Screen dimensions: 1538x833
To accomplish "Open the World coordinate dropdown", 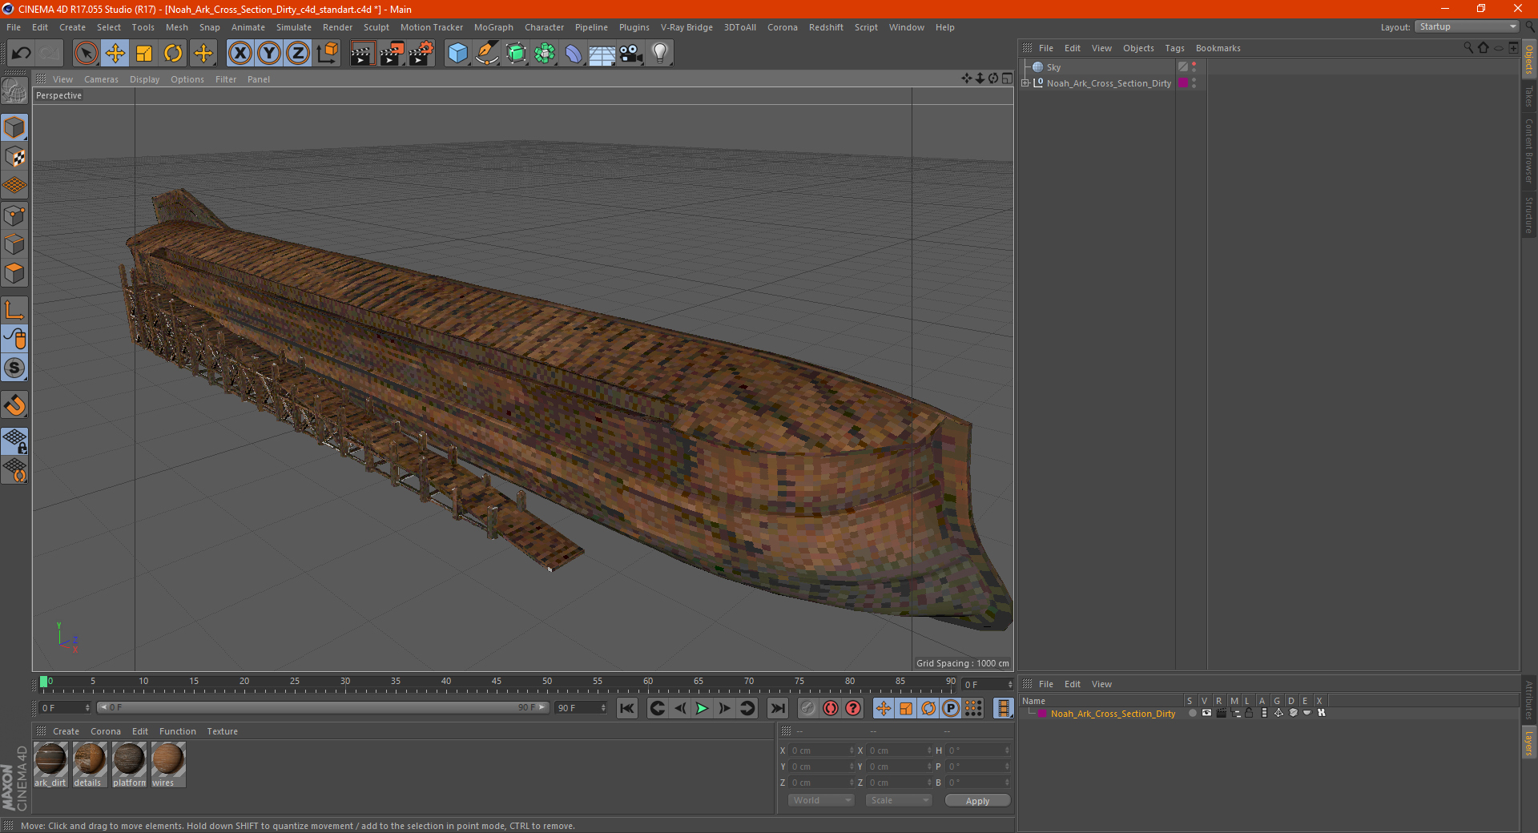I will [x=821, y=800].
